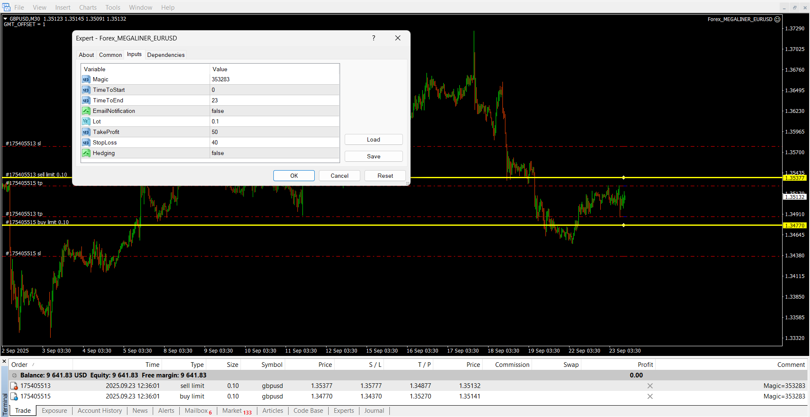Click the sell limit order 175405513 icon
Image resolution: width=810 pixels, height=417 pixels.
(14, 386)
